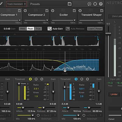
Task: Select RMS detection mode
Action: click(23, 29)
